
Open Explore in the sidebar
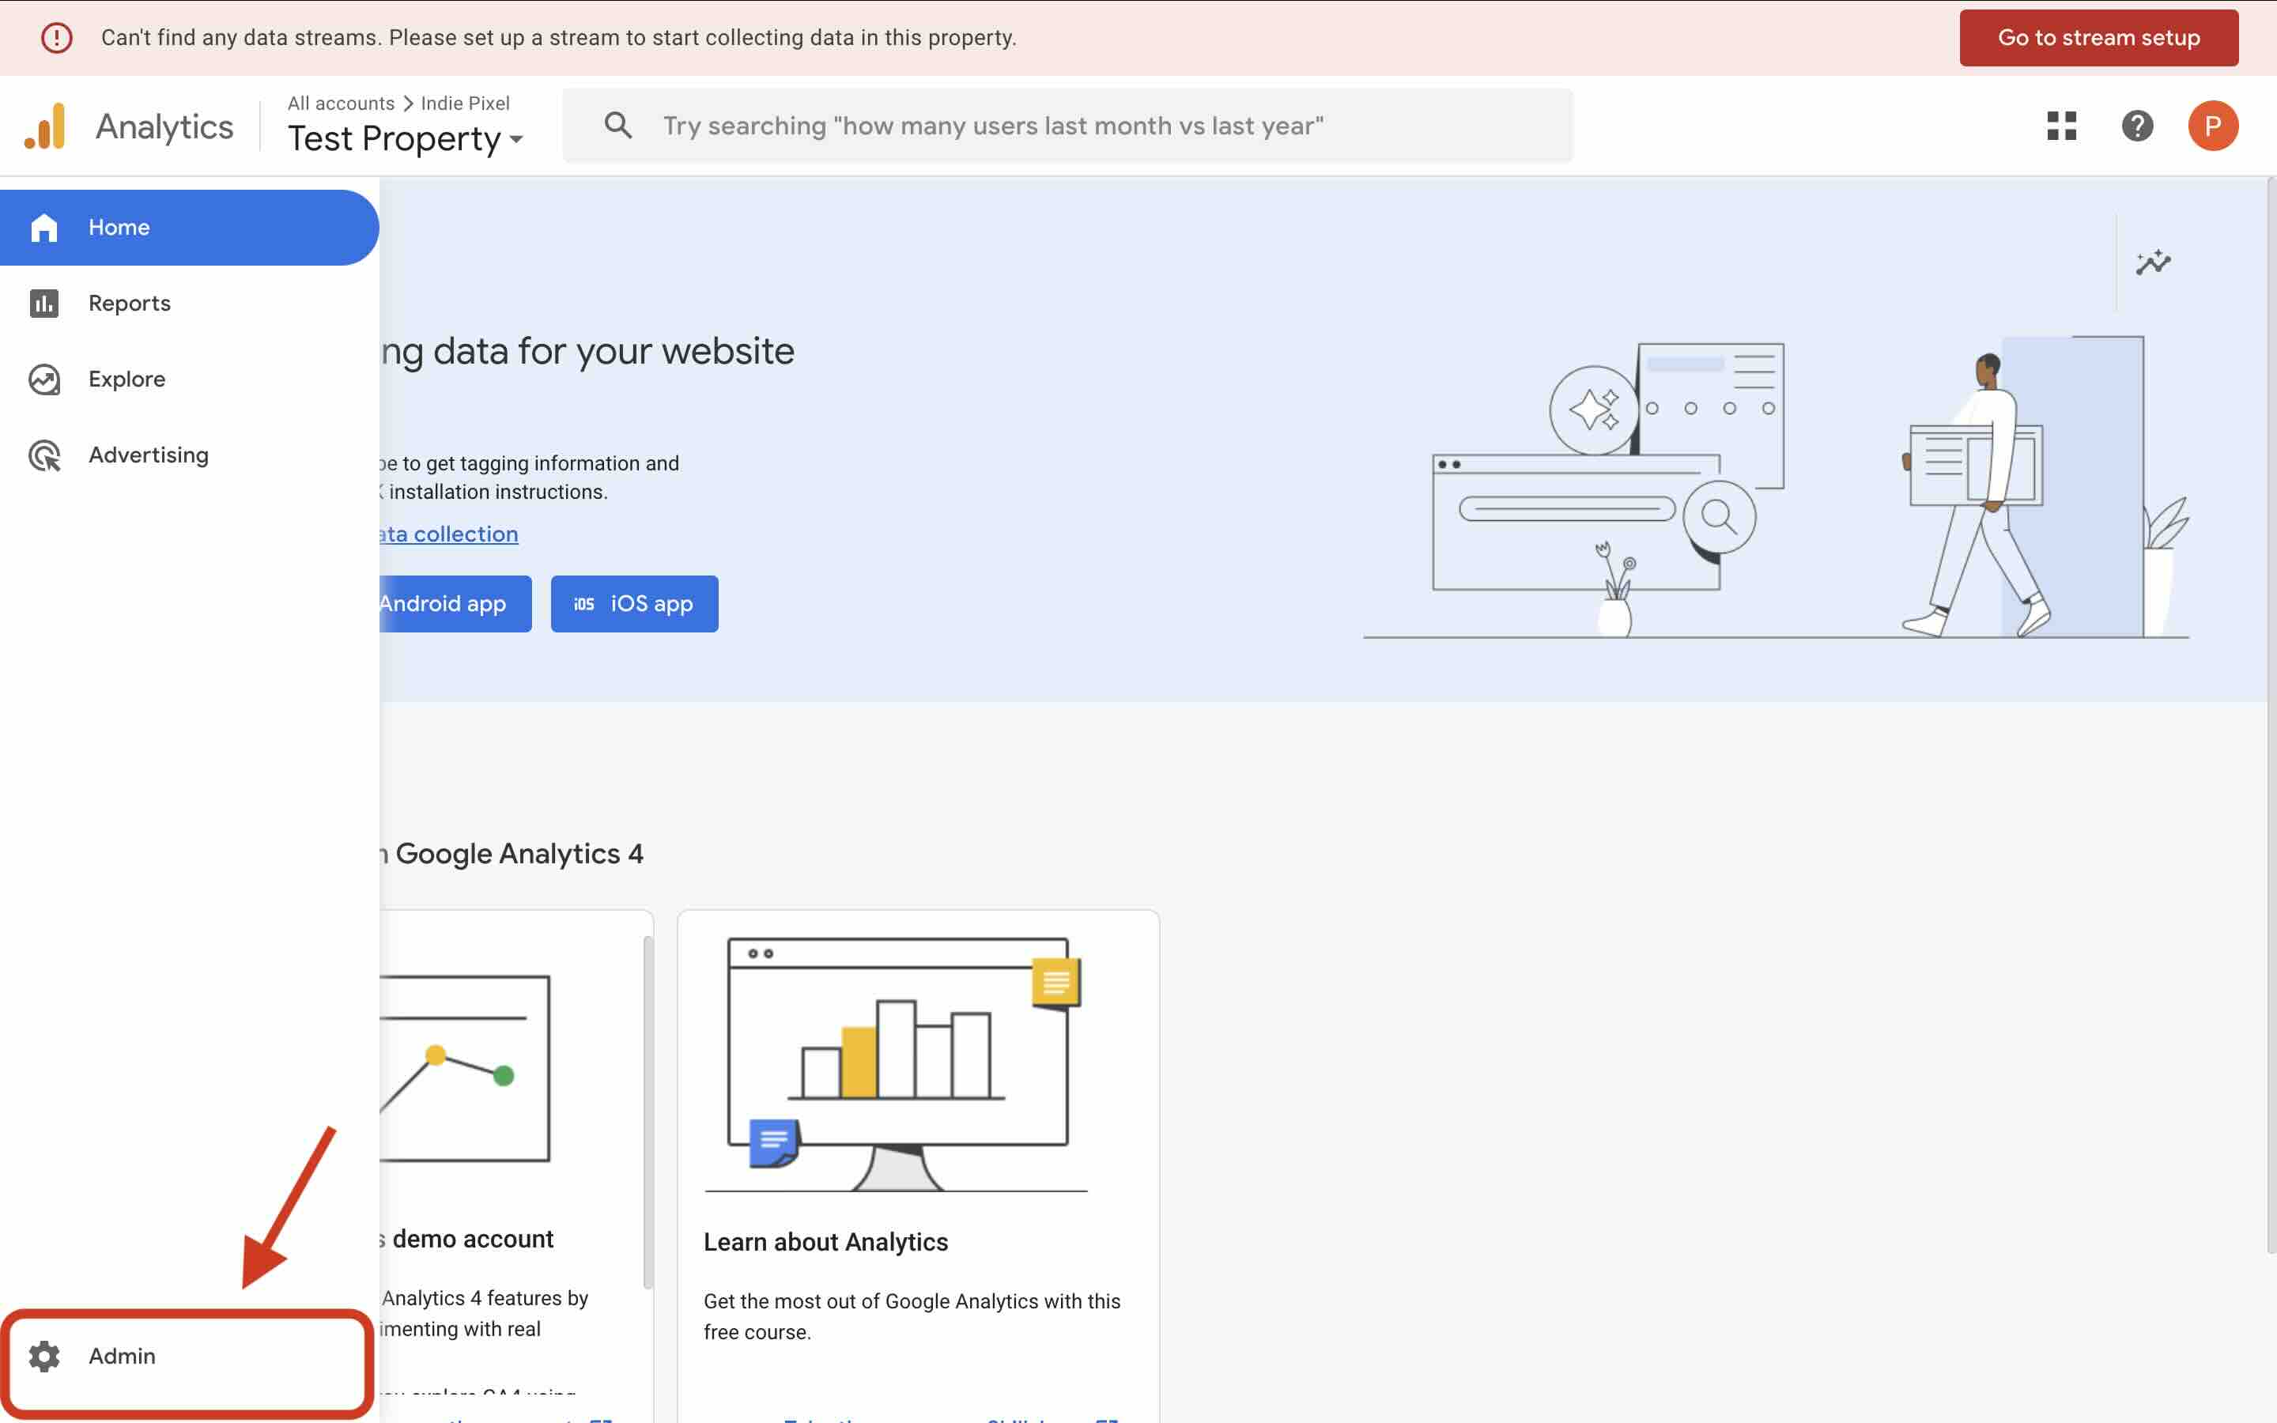point(126,379)
